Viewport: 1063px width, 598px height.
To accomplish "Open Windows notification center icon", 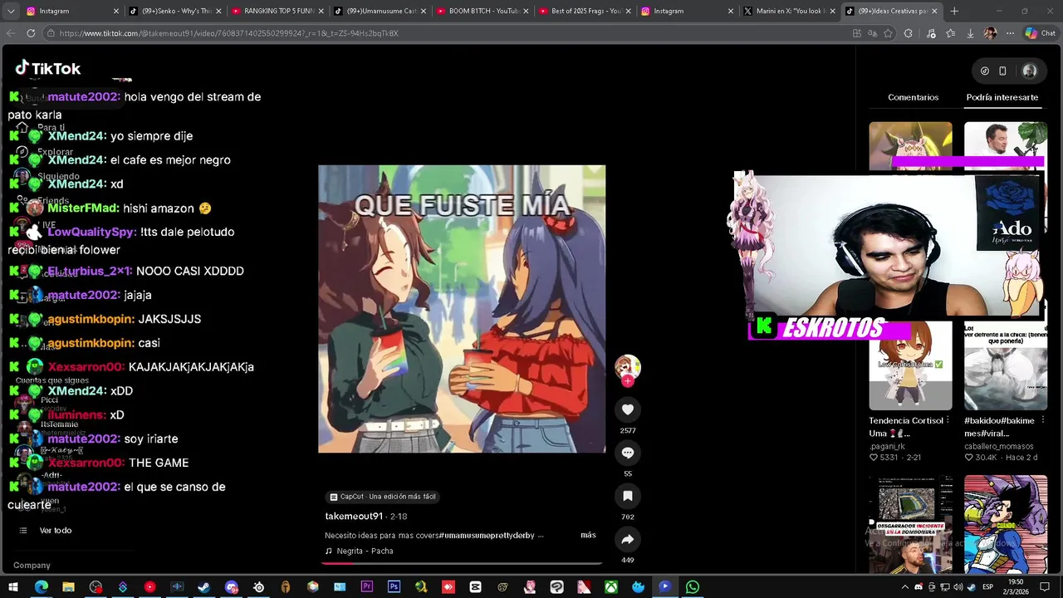I will coord(1045,587).
